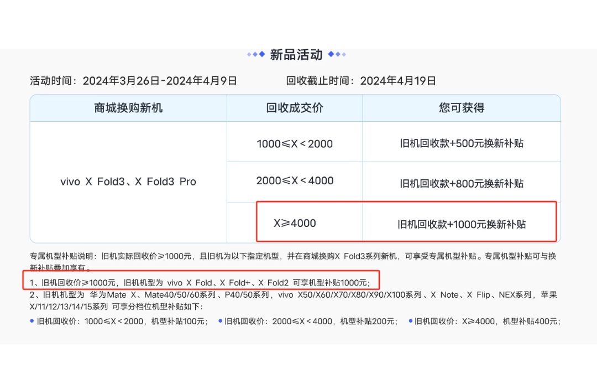Click bullet 机型补贴400元 tier
This screenshot has height=373, width=597.
click(484, 322)
